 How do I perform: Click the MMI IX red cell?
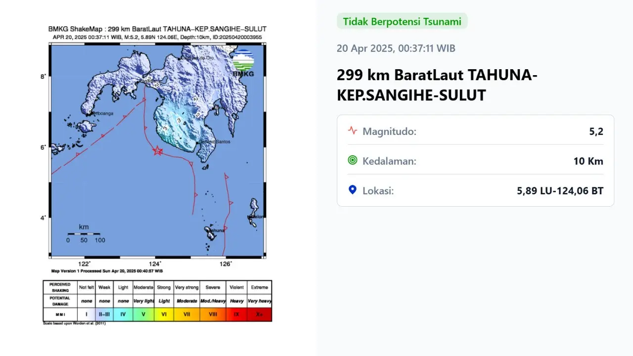[236, 314]
